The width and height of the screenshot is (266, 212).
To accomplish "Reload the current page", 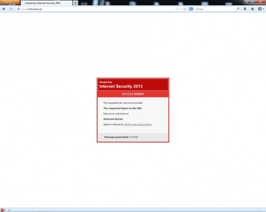I will tap(185, 9).
